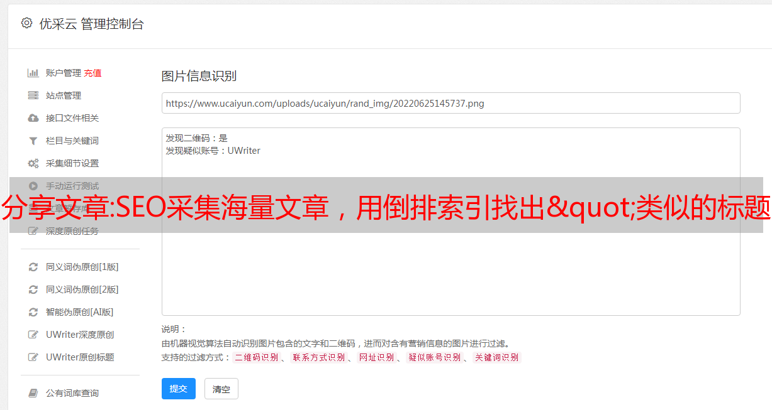Click the filter funnel icon for 栏目与关键词
772x410 pixels.
click(x=33, y=141)
